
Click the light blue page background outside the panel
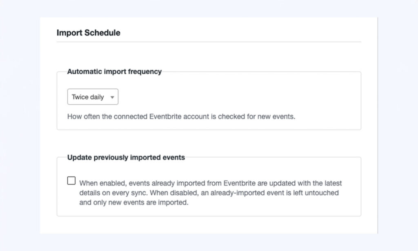coord(20,125)
